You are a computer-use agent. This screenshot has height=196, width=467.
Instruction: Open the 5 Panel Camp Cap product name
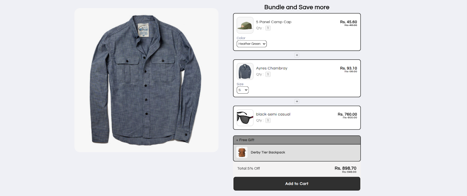click(x=273, y=22)
